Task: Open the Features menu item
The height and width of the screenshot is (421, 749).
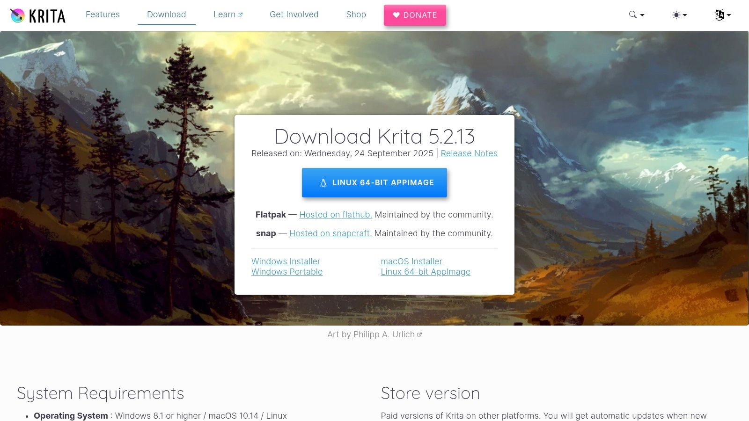Action: point(103,15)
